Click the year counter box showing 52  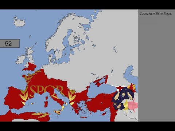(x=9, y=43)
